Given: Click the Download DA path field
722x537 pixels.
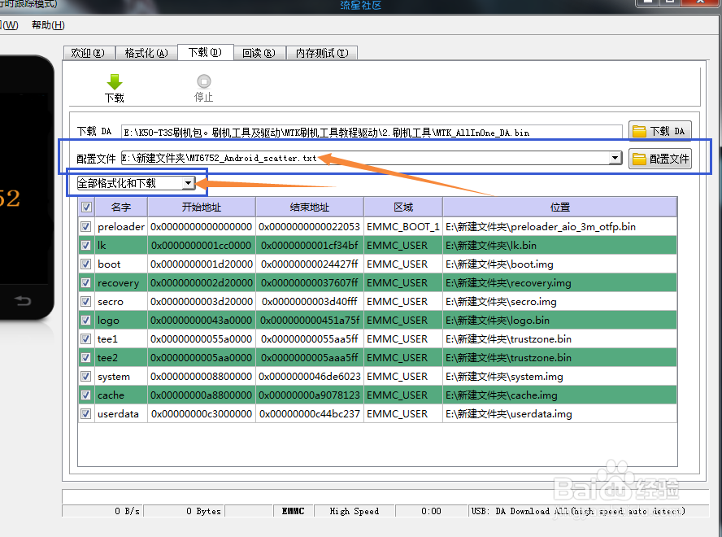Looking at the screenshot, I should pyautogui.click(x=371, y=132).
